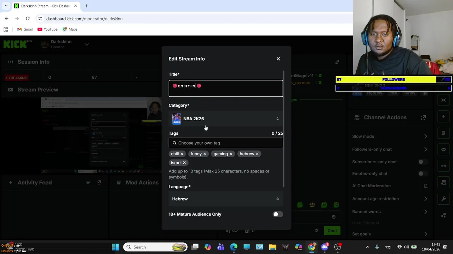Open OBS Studio from the taskbar
453x254 pixels.
pyautogui.click(x=338, y=247)
